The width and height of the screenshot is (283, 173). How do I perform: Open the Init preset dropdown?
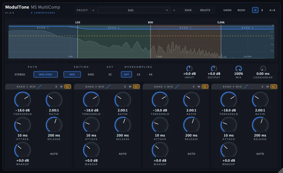coord(134,10)
